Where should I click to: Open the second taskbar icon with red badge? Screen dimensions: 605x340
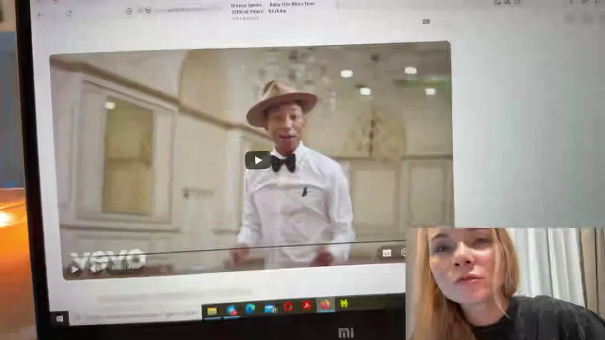232,310
